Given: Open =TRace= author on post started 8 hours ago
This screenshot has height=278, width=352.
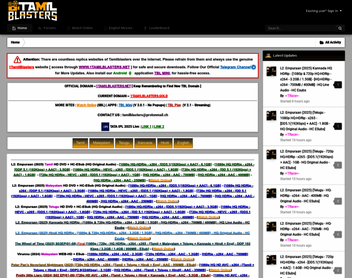Looking at the screenshot, I should pyautogui.click(x=292, y=96).
